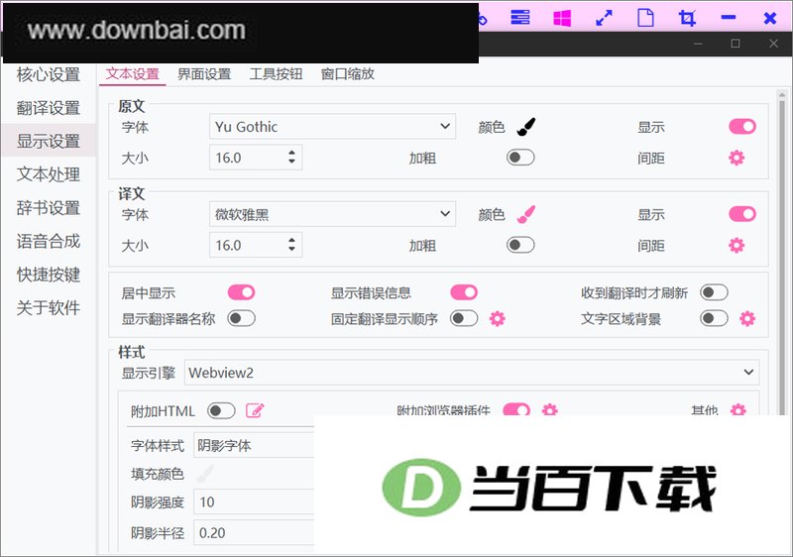The width and height of the screenshot is (793, 557).
Task: Open Yu Gothic font dropdown
Action: 332,126
